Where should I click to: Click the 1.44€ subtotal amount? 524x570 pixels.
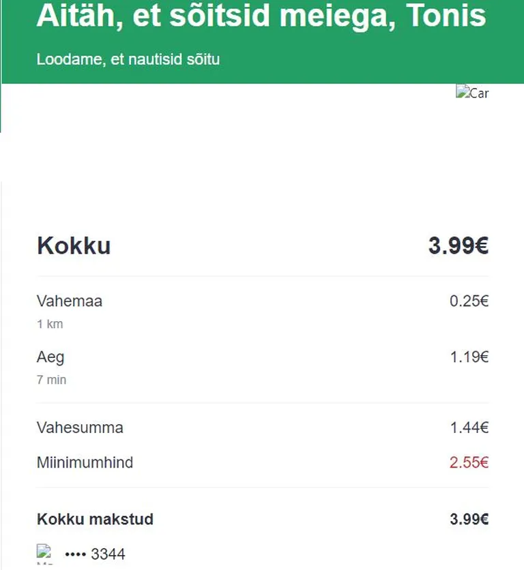point(469,428)
